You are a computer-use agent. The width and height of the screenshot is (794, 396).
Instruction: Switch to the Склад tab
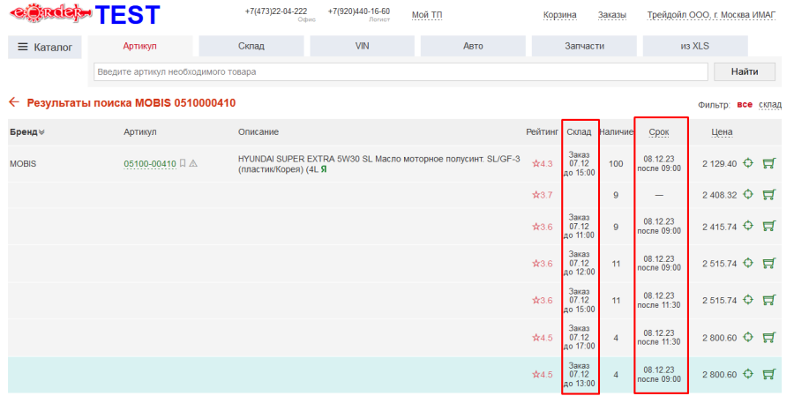251,46
